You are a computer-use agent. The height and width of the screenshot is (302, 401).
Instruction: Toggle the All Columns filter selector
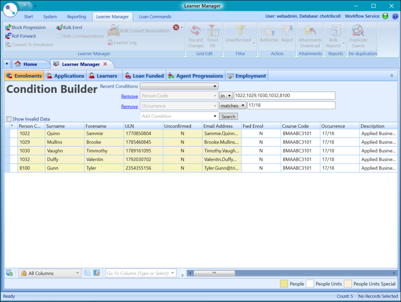(x=49, y=273)
